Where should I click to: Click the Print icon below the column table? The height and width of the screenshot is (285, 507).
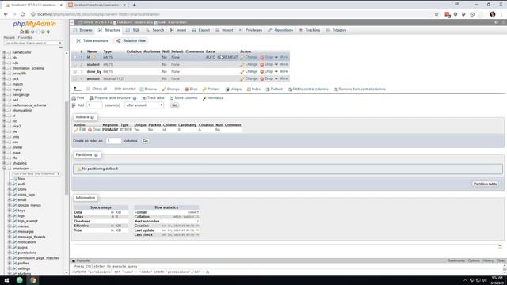[74, 98]
